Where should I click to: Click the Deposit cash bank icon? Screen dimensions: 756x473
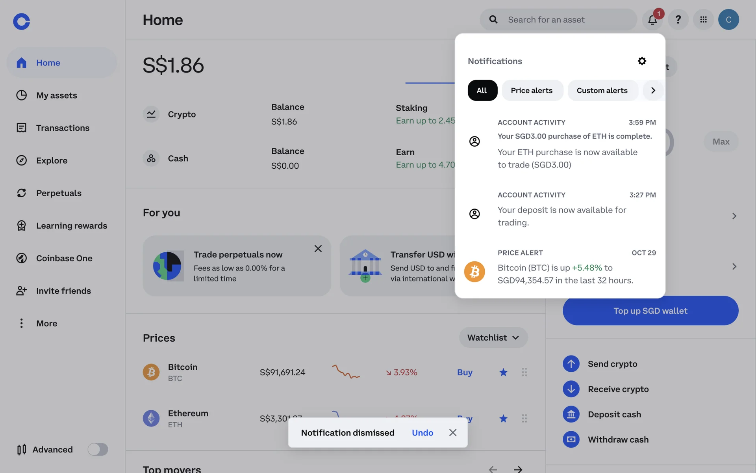point(571,414)
